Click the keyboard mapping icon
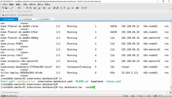172x97 pixels. click(x=69, y=8)
